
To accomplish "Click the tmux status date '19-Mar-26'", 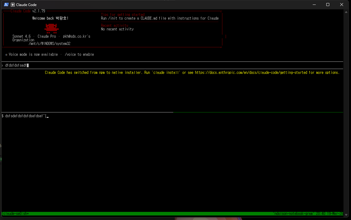I will pyautogui.click(x=336, y=213).
